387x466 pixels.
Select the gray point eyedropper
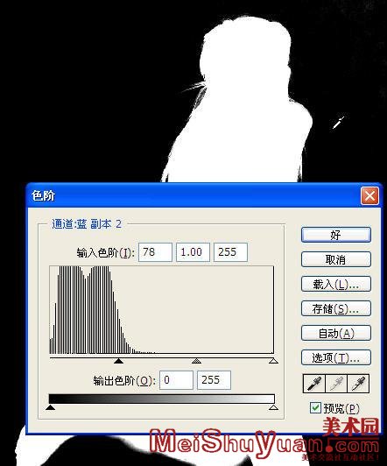point(336,384)
